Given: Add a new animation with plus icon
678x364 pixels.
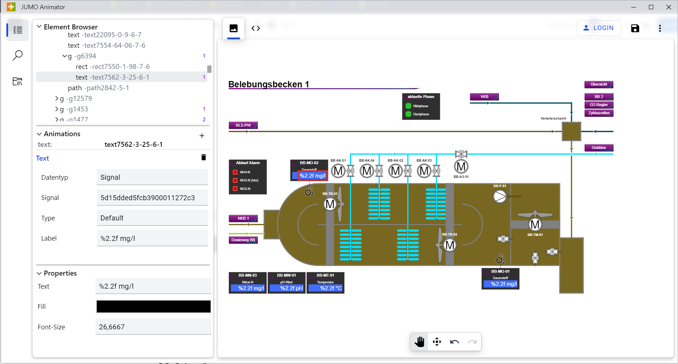Looking at the screenshot, I should (202, 135).
